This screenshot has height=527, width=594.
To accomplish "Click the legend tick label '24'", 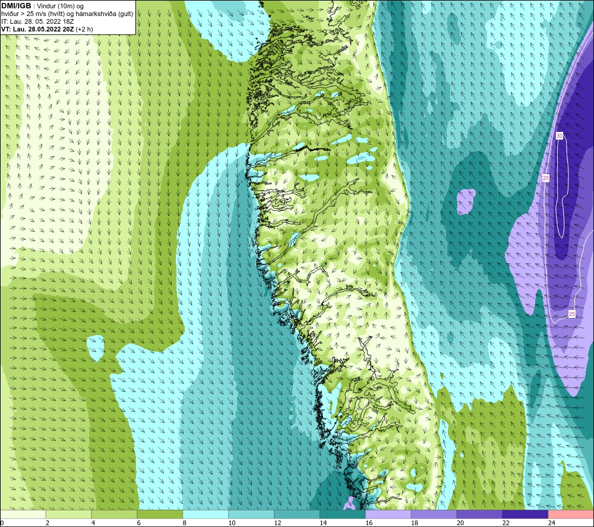I will coord(552,523).
